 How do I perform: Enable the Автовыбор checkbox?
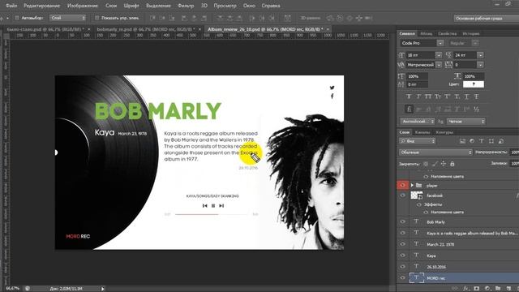pos(17,18)
